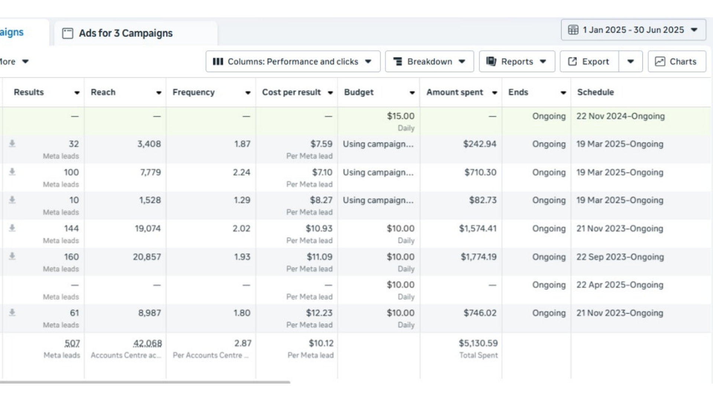This screenshot has width=713, height=401.
Task: Click the Reports button
Action: [x=517, y=62]
